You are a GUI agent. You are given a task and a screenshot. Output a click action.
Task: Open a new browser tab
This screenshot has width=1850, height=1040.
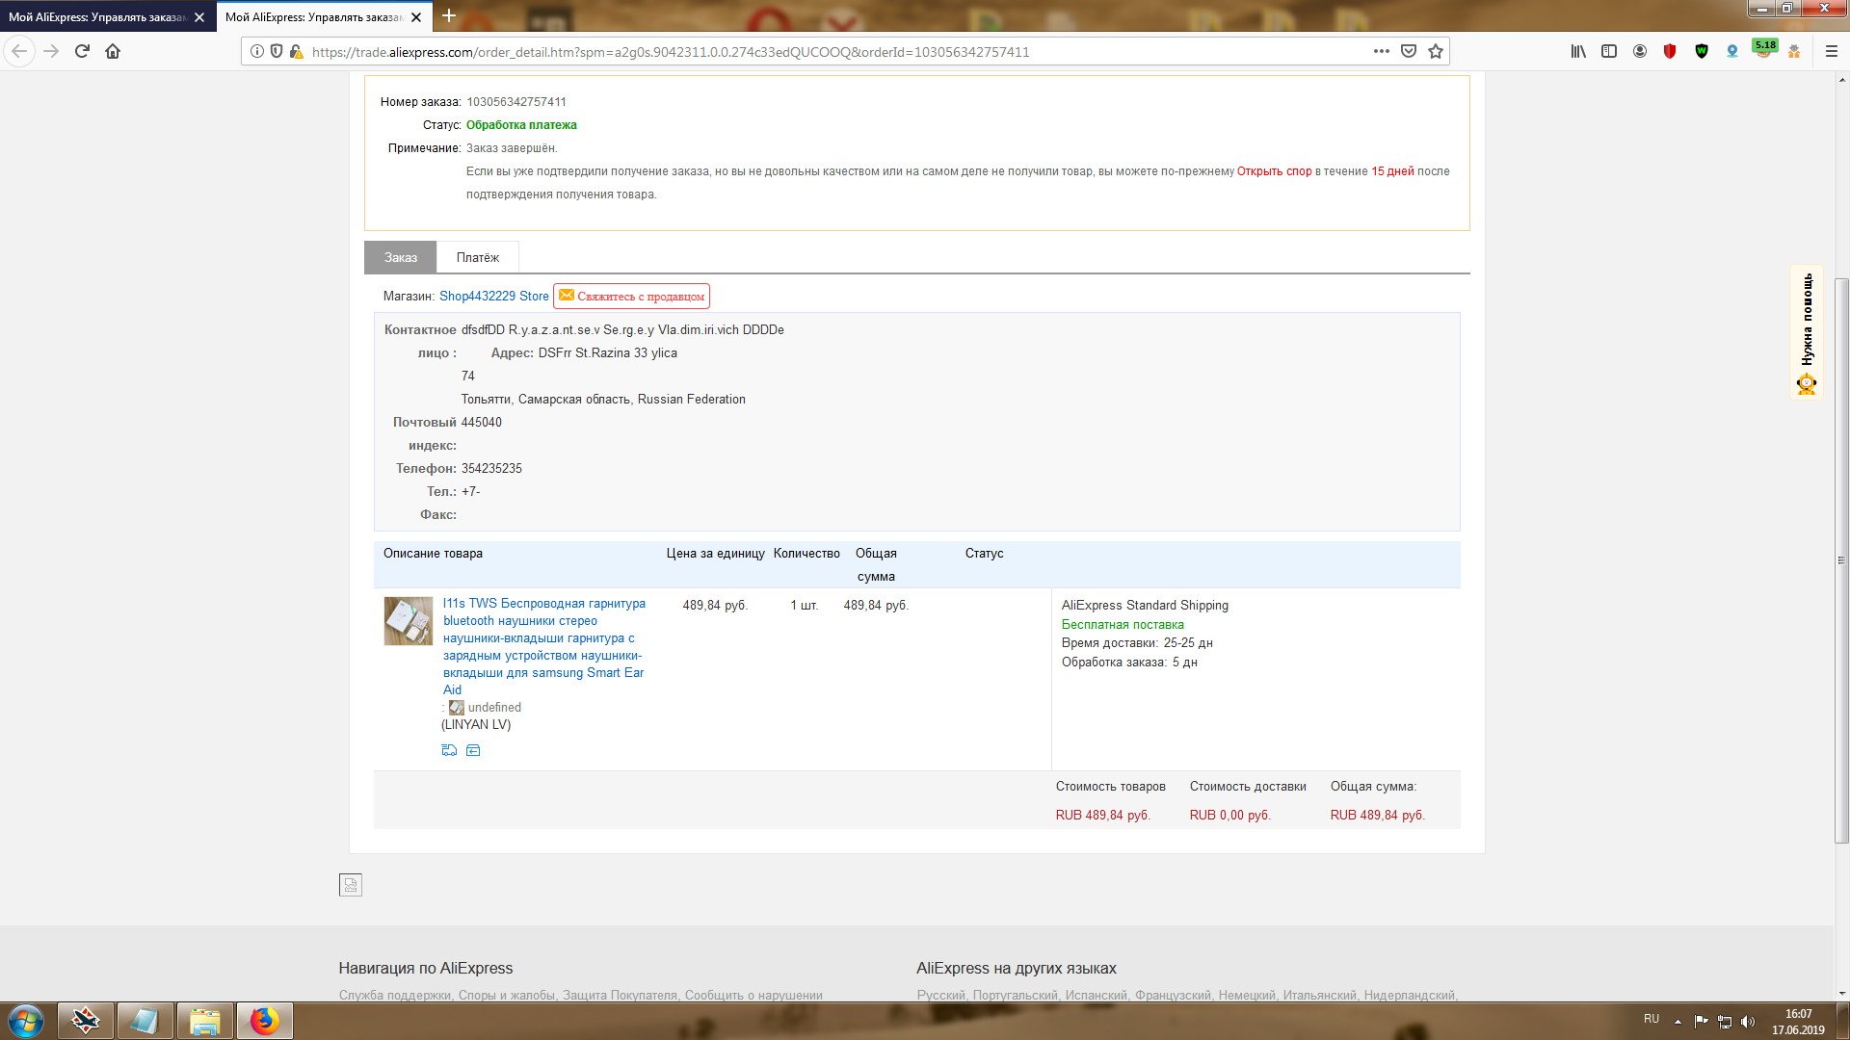click(x=449, y=16)
